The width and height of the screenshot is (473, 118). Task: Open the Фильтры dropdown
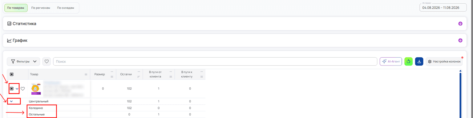[x=23, y=61]
